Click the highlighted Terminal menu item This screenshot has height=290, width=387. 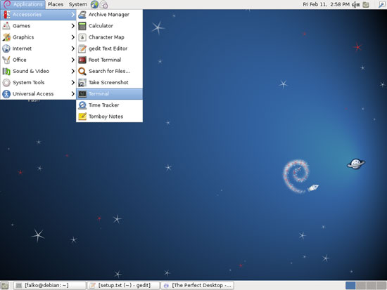pyautogui.click(x=109, y=94)
